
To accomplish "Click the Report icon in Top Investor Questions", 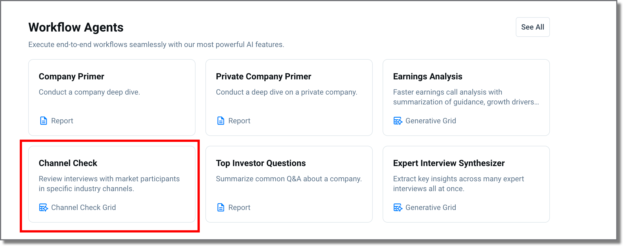I will (x=221, y=207).
